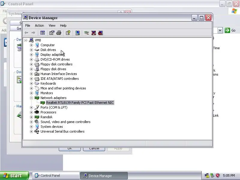Open Properties via the toolbar icon

[52, 33]
